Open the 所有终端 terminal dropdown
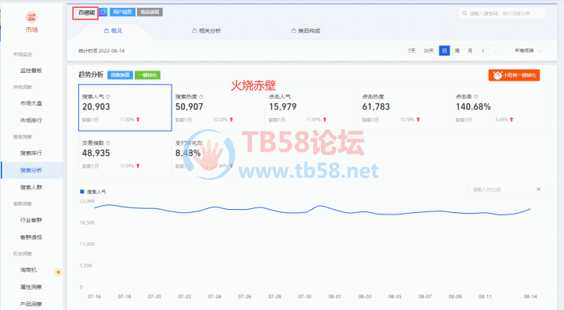564x310 pixels. 527,51
